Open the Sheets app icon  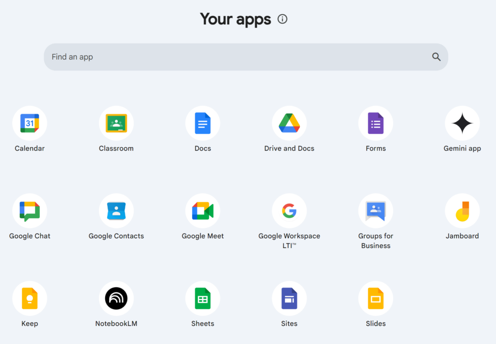tap(202, 298)
